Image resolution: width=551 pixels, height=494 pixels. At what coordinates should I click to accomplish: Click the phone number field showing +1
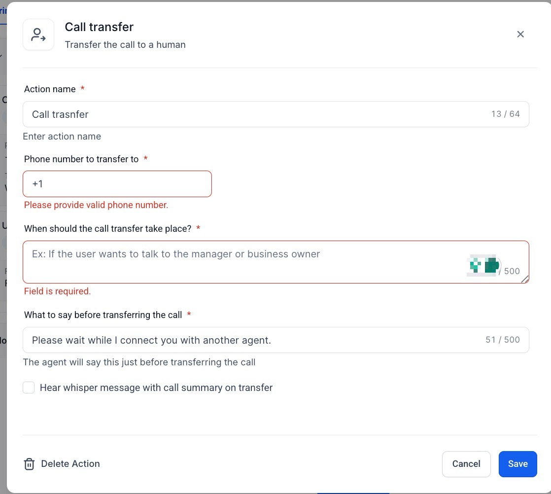[x=117, y=184]
